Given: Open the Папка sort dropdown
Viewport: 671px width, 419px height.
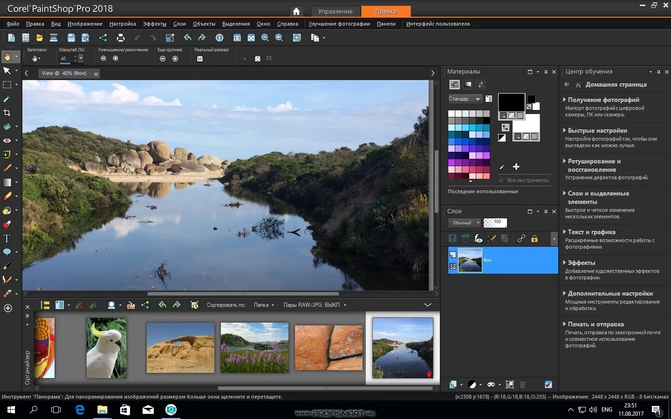Looking at the screenshot, I should pyautogui.click(x=264, y=305).
